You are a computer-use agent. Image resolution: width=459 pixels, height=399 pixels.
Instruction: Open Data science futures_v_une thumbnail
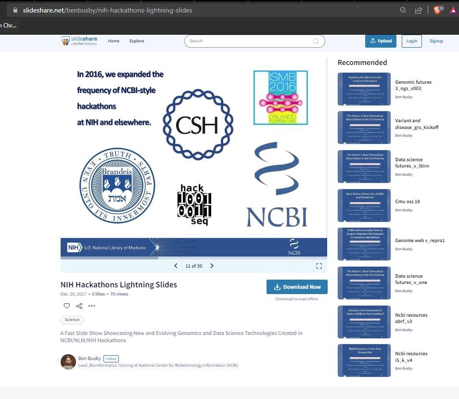point(364,283)
